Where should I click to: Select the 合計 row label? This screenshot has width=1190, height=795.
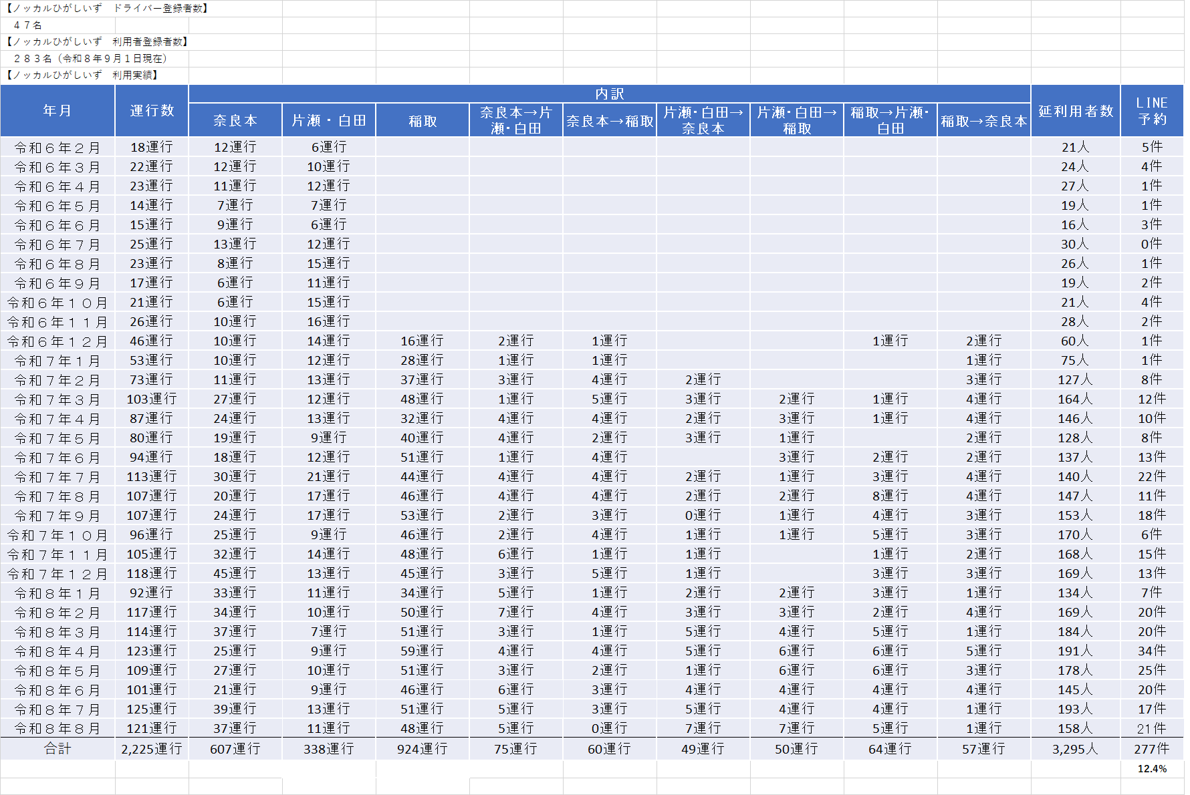click(x=57, y=749)
